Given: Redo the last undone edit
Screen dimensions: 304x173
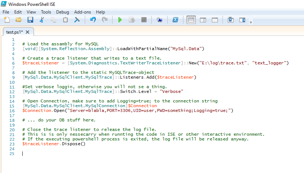Looking at the screenshot, I should point(105,20).
